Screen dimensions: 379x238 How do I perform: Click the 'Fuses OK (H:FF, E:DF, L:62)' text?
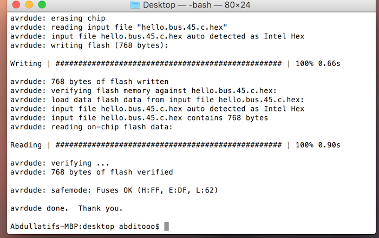tap(157, 190)
